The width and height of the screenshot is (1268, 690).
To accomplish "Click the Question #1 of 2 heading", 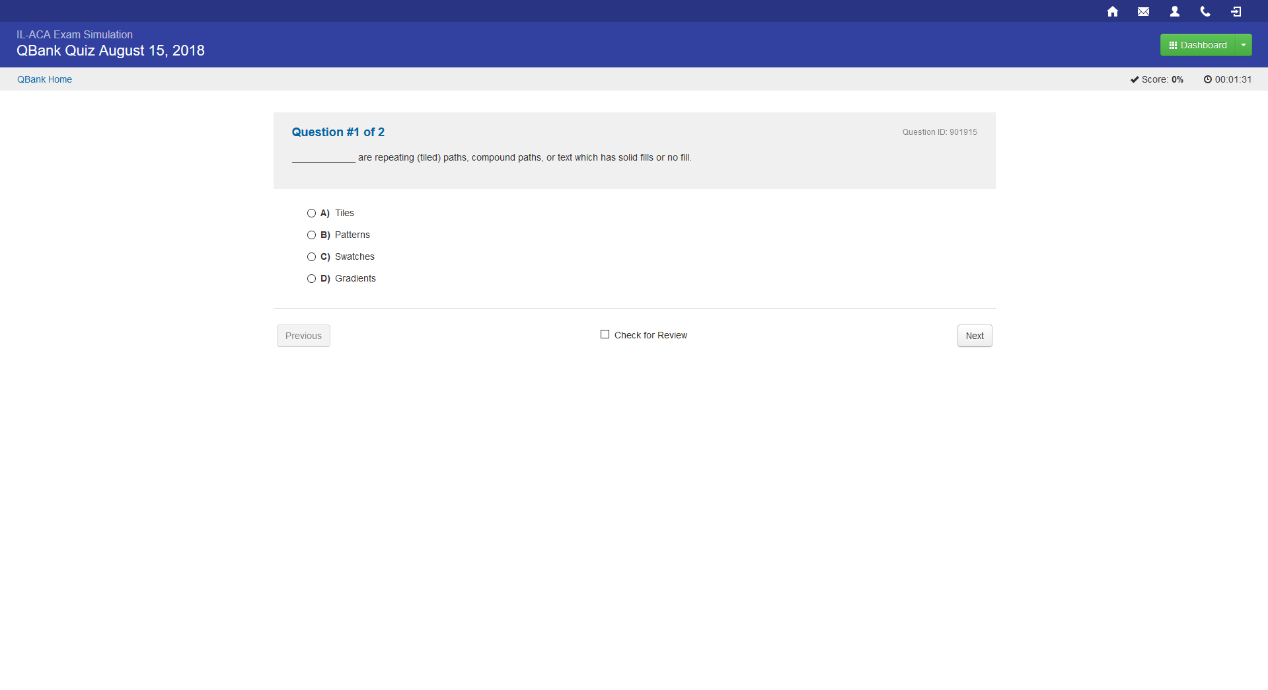I will 338,132.
